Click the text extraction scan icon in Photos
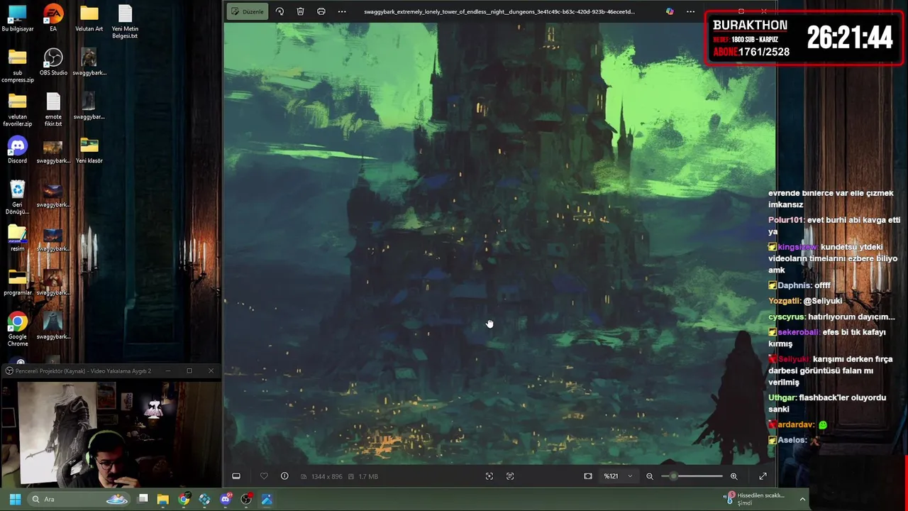Screen dimensions: 908x511 (510, 476)
